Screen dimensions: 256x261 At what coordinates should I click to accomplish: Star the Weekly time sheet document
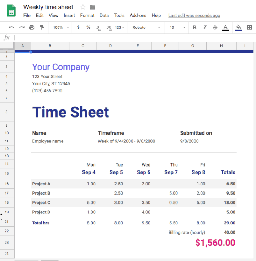[83, 7]
